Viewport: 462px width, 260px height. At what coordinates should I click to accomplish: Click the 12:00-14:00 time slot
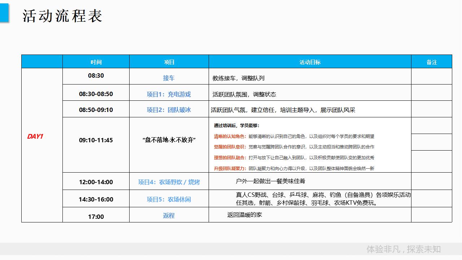[96, 182]
